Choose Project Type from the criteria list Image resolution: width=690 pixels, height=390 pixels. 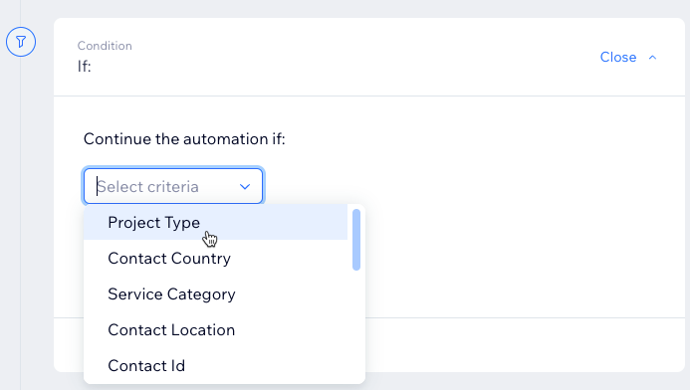216,223
